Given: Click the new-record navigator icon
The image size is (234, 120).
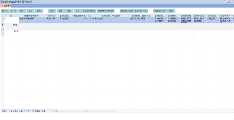Looking at the screenshot, I should click(29, 111).
